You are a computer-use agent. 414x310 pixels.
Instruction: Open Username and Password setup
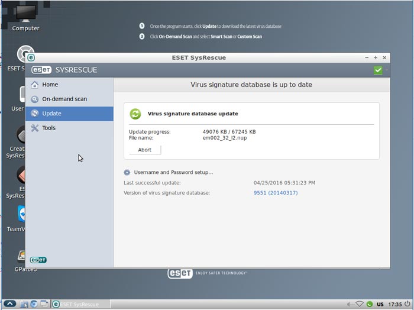(173, 172)
